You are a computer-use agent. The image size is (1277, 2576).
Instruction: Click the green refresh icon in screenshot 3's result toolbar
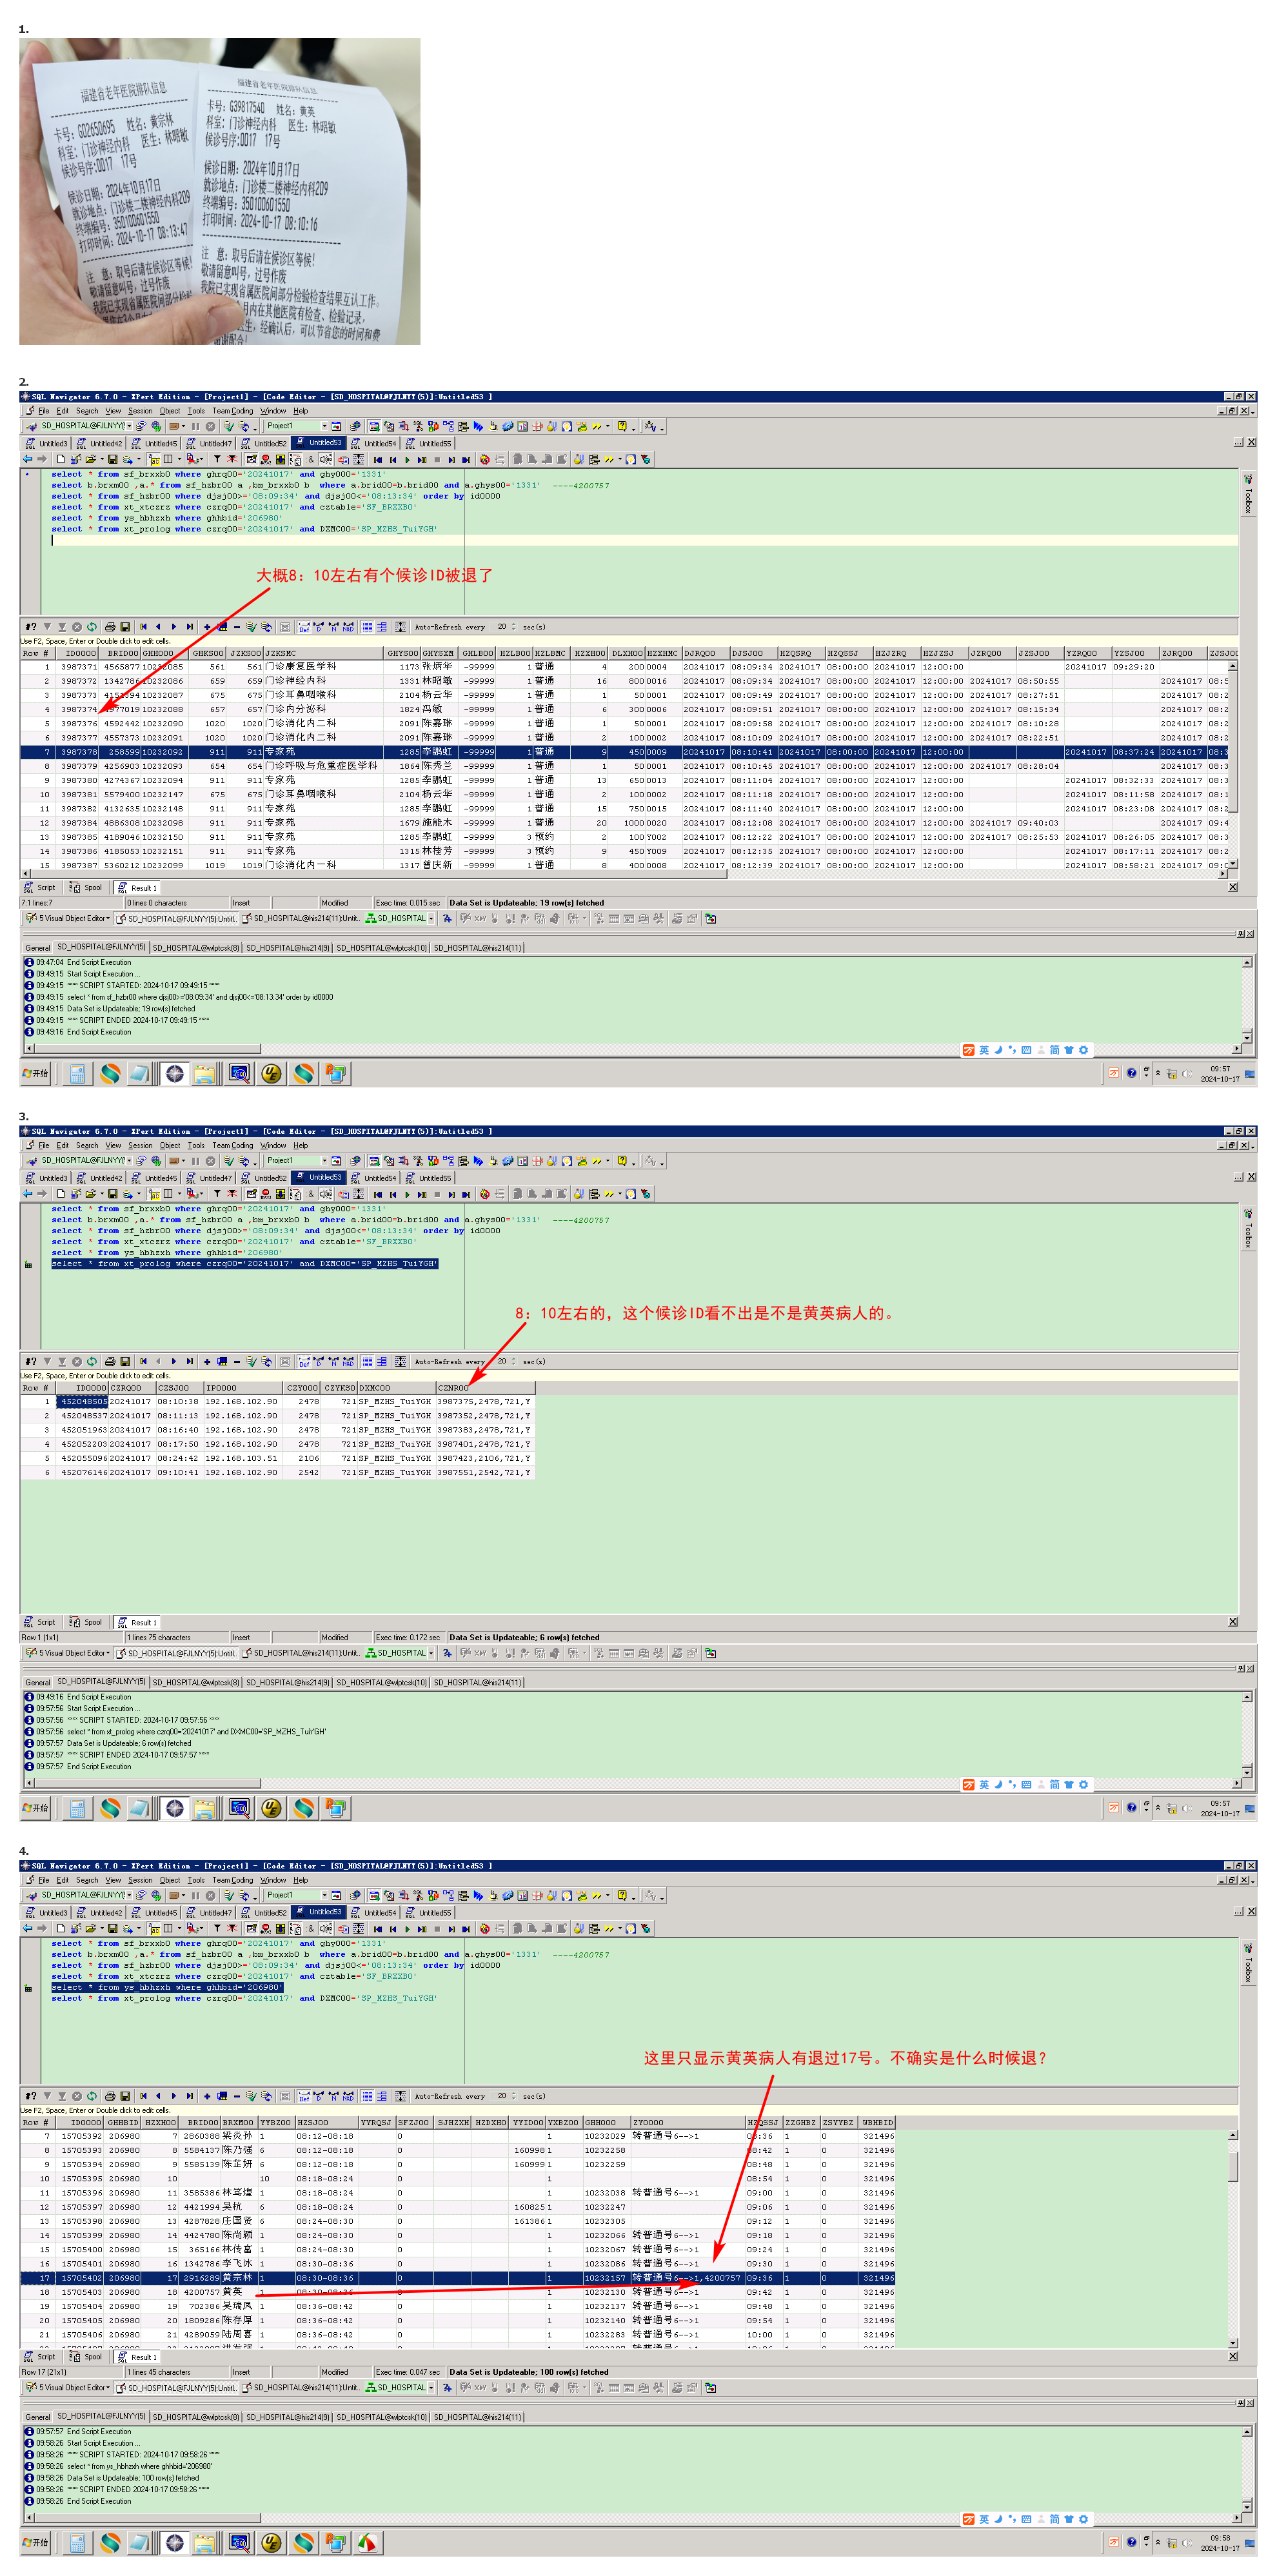pos(91,1361)
